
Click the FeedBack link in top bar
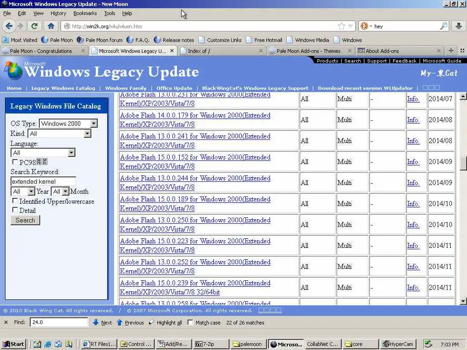[404, 61]
